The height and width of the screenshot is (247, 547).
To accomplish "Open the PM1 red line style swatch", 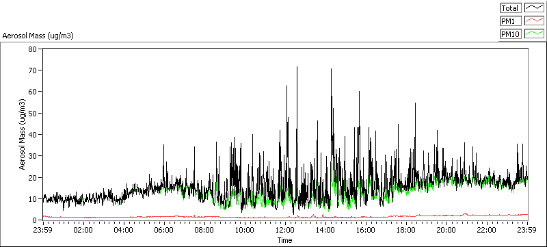I will pyautogui.click(x=535, y=21).
